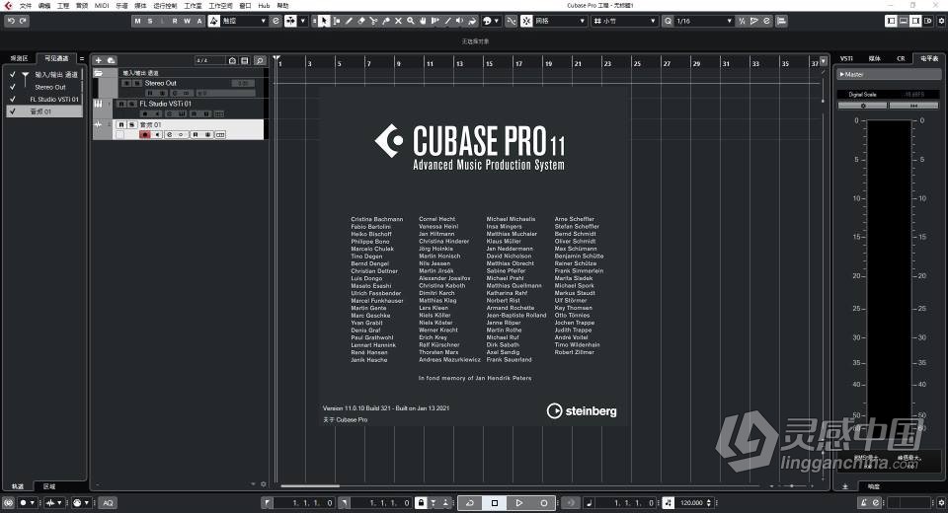The image size is (948, 513).
Task: Toggle global Mute M state button
Action: coord(138,21)
